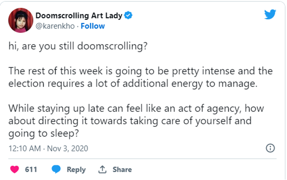Click the Twitter bird logo
Image resolution: width=287 pixels, height=180 pixels.
pos(270,15)
